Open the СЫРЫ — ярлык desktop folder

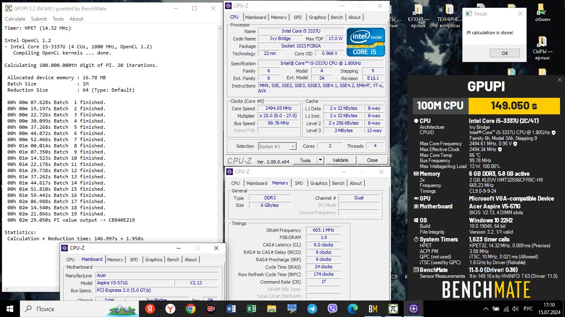542,47
